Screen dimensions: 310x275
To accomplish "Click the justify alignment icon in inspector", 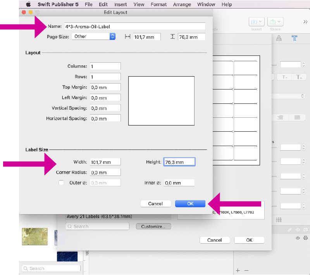I will (297, 117).
